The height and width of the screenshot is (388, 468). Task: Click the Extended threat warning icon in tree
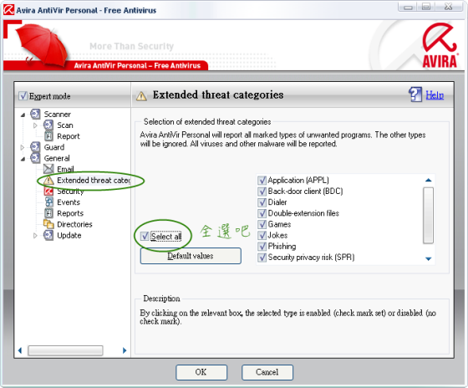pyautogui.click(x=48, y=180)
